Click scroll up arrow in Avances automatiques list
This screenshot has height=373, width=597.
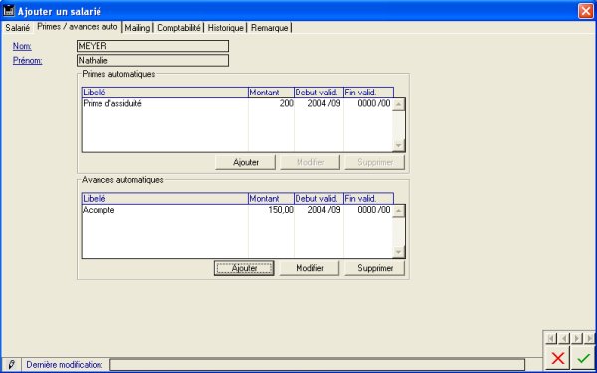399,211
